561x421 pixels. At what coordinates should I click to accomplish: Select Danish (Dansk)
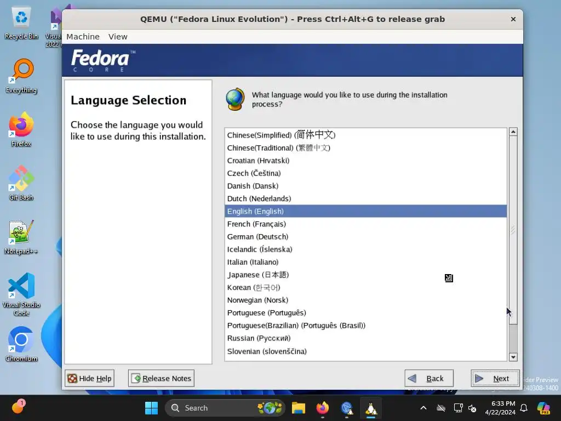coord(365,186)
